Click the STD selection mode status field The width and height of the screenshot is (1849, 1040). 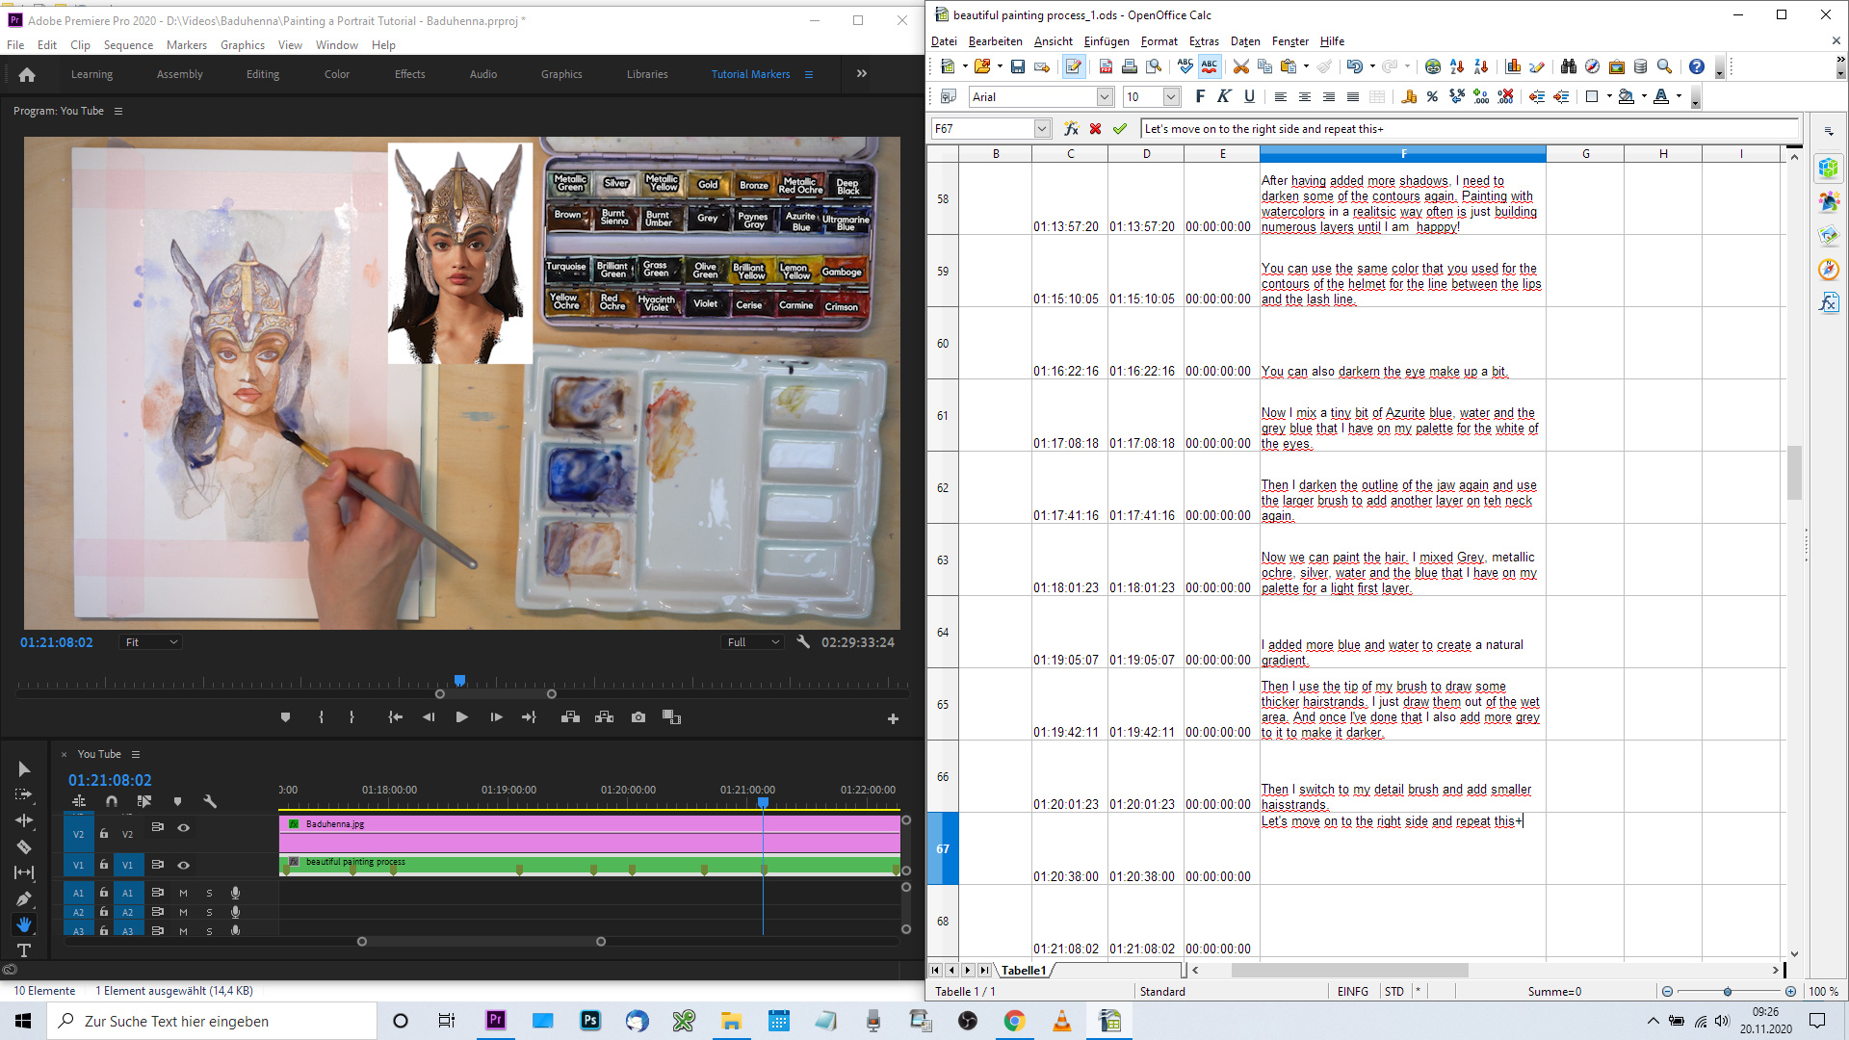coord(1394,991)
